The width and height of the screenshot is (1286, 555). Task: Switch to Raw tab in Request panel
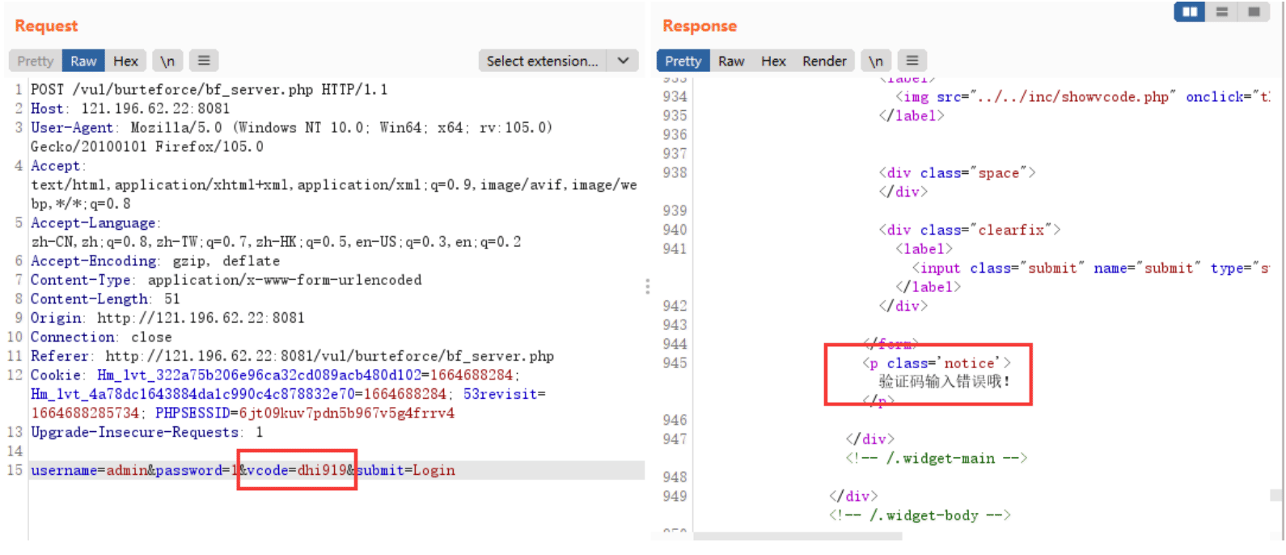pyautogui.click(x=83, y=61)
